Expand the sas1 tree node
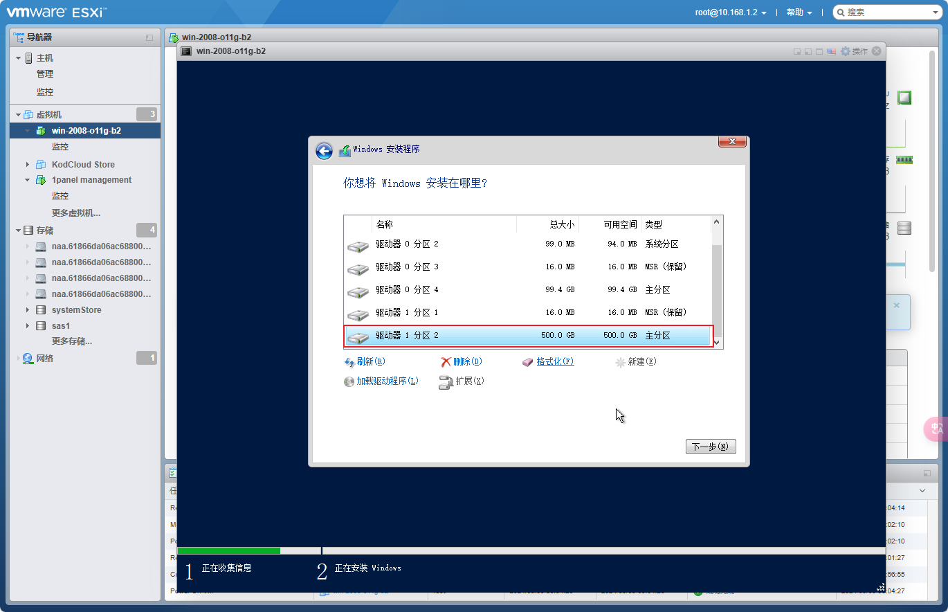The height and width of the screenshot is (612, 948). pos(28,326)
